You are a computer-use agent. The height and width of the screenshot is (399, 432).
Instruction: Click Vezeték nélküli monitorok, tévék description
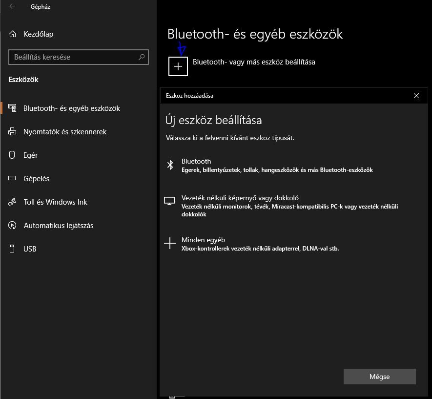click(290, 210)
